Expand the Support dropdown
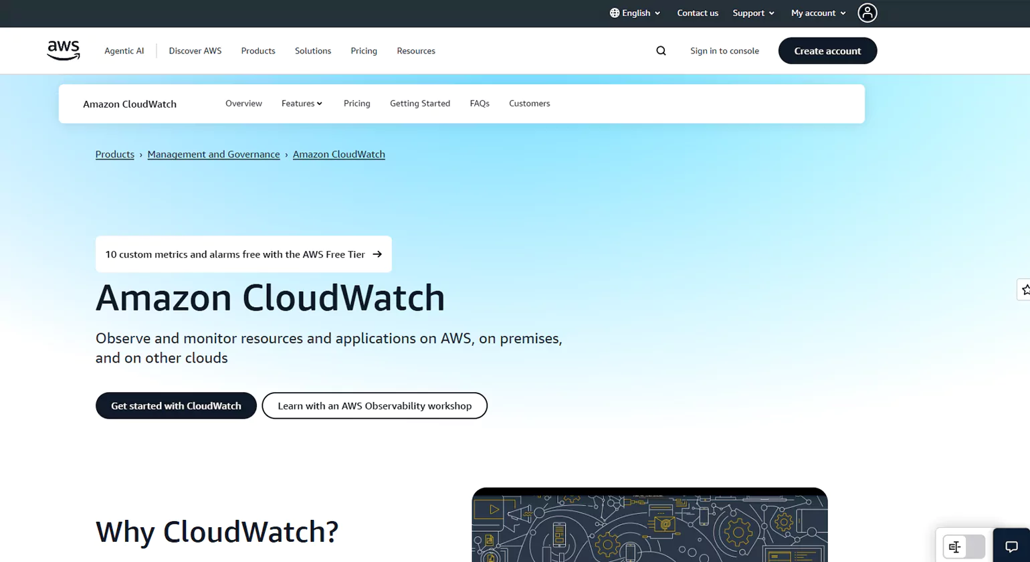 pos(753,13)
